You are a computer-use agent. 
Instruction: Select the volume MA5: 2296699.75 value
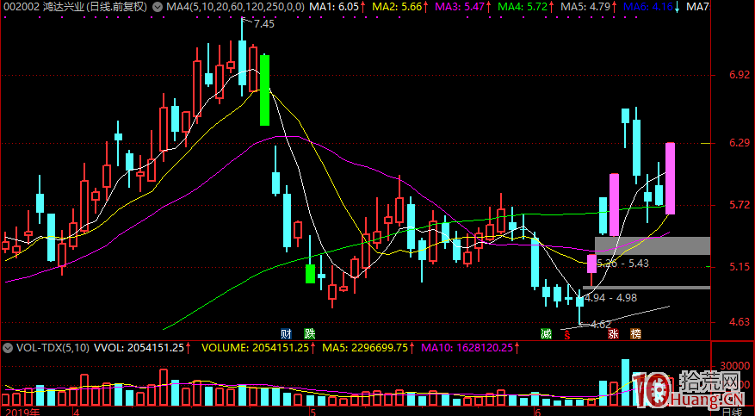pos(365,347)
